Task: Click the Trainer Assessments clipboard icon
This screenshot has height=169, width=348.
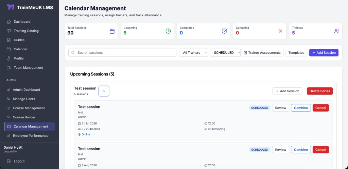Action: point(245,53)
